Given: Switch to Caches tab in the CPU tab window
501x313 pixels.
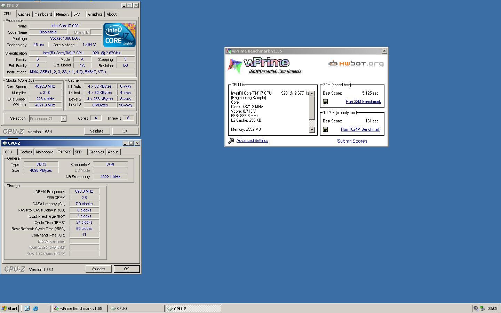Looking at the screenshot, I should click(x=24, y=14).
